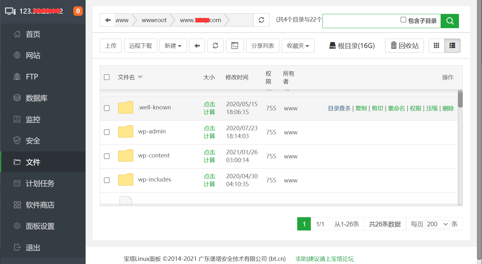Image resolution: width=482 pixels, height=264 pixels.
Task: Select the wp-admin row checkbox
Action: point(107,132)
